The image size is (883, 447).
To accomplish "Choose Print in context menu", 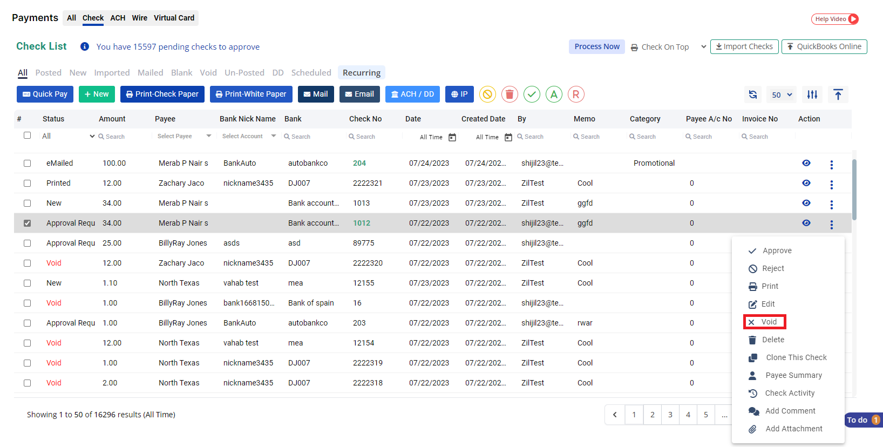I will (x=764, y=286).
